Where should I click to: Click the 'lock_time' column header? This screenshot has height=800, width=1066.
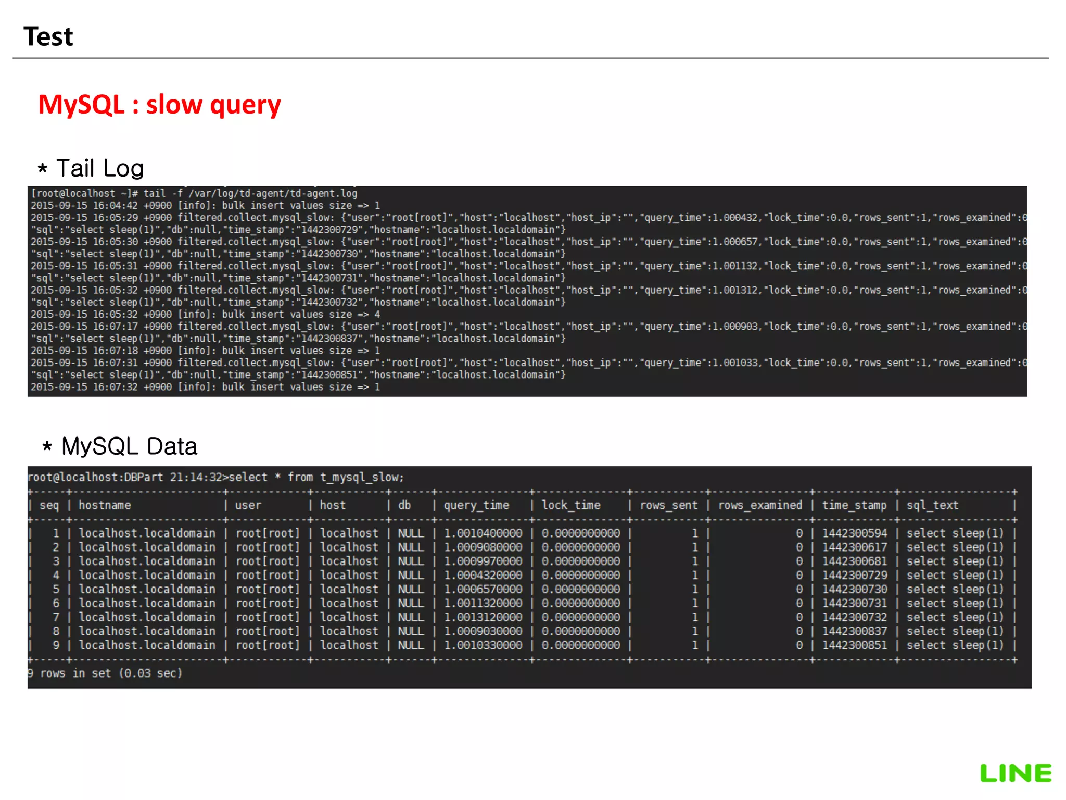tap(571, 505)
